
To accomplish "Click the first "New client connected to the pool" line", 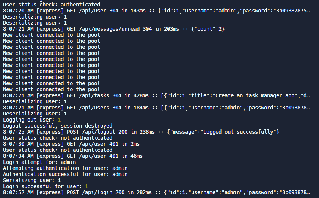I will point(52,35).
